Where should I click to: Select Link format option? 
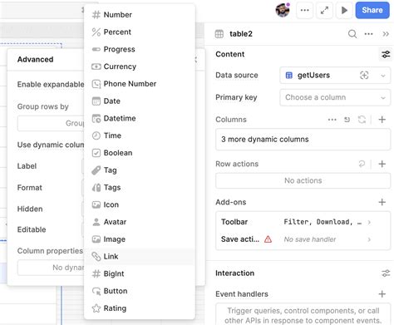pos(140,256)
